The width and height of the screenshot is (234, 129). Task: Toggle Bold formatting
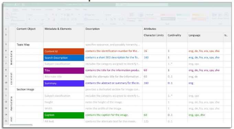30,19
